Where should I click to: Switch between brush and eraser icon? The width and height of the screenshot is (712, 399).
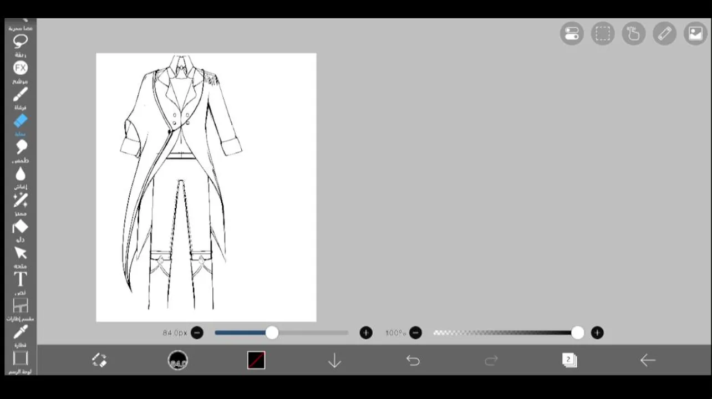click(x=99, y=360)
